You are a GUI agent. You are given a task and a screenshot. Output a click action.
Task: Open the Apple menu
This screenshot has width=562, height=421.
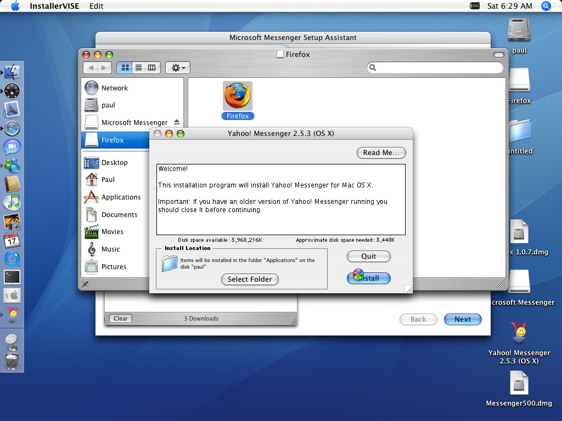click(x=15, y=6)
